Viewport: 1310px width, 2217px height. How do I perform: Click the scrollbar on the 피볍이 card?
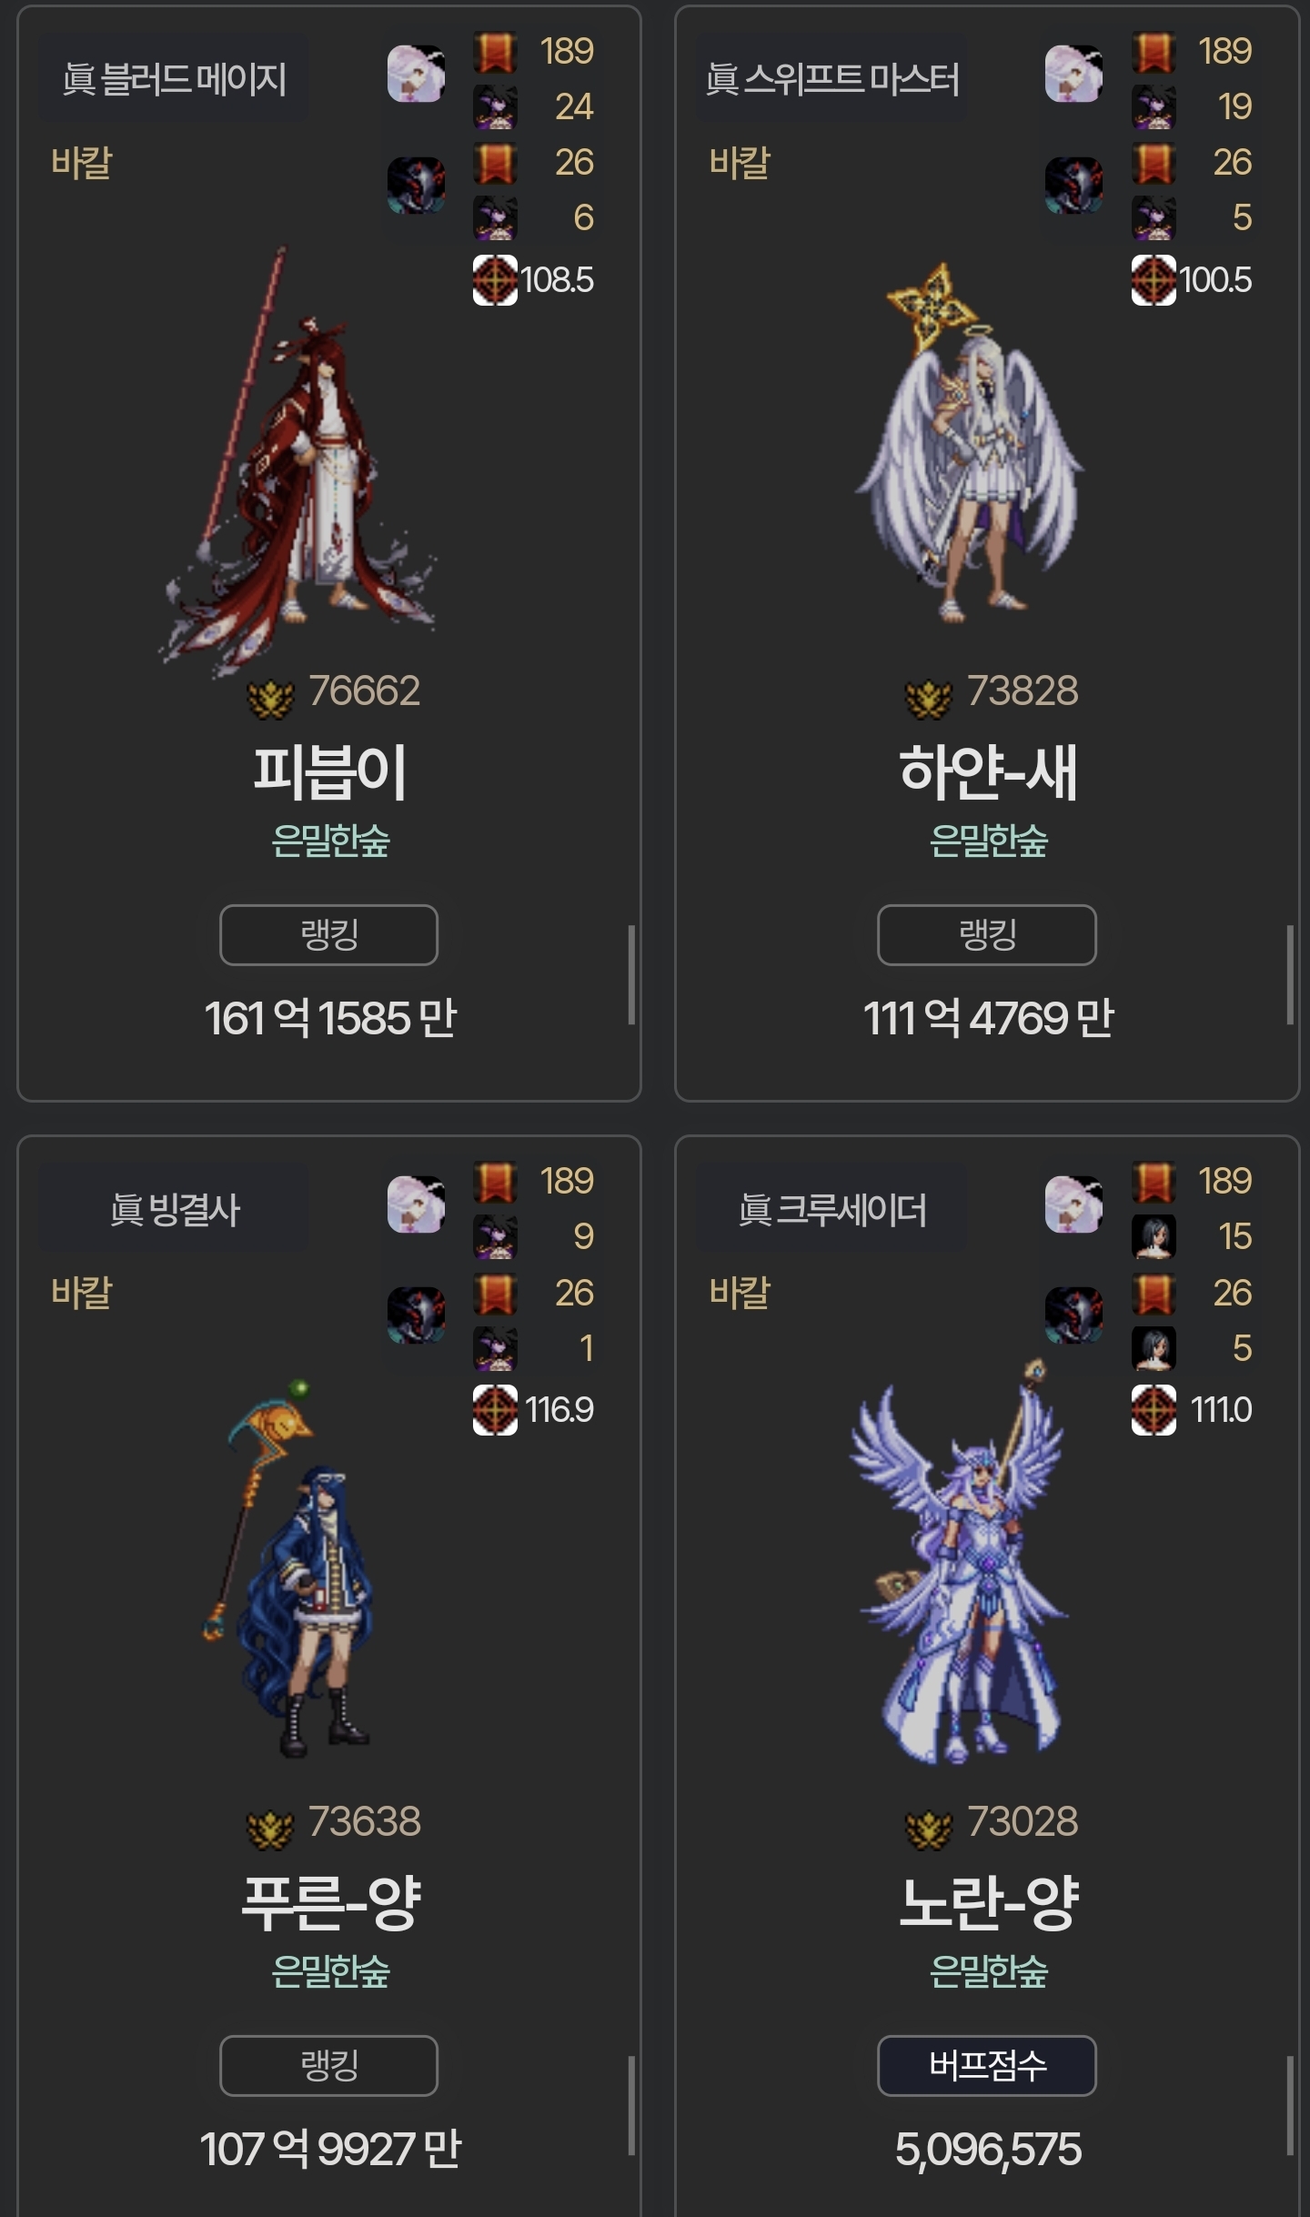tap(630, 975)
